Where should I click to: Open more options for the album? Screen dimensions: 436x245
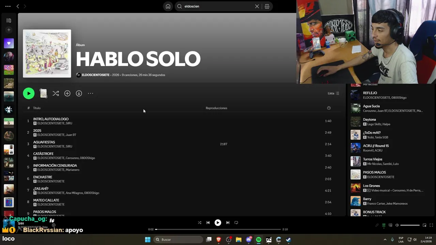pyautogui.click(x=90, y=93)
